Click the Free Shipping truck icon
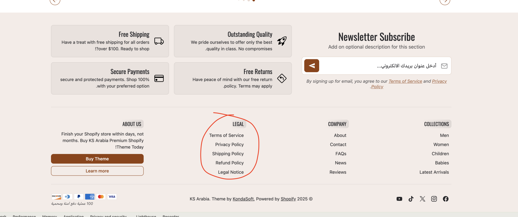 (159, 41)
